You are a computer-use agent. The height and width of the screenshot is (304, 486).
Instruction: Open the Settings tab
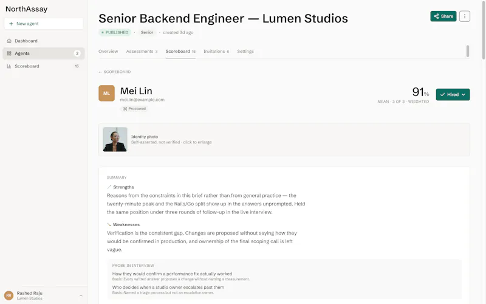(x=245, y=52)
